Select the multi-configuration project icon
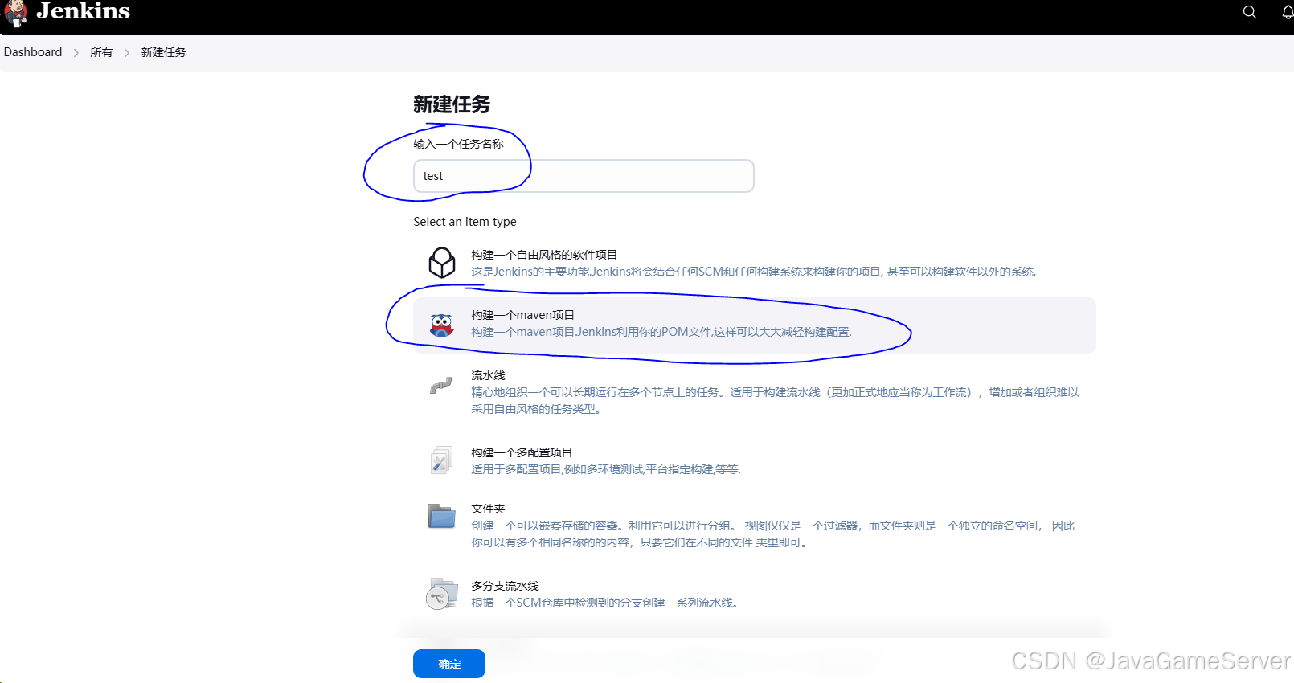This screenshot has height=683, width=1294. (441, 460)
